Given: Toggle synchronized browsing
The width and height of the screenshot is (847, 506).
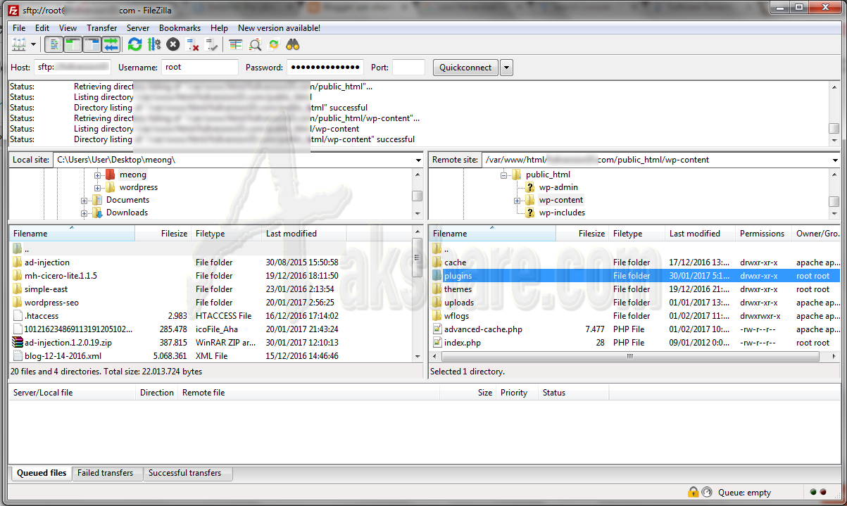Looking at the screenshot, I should (274, 45).
